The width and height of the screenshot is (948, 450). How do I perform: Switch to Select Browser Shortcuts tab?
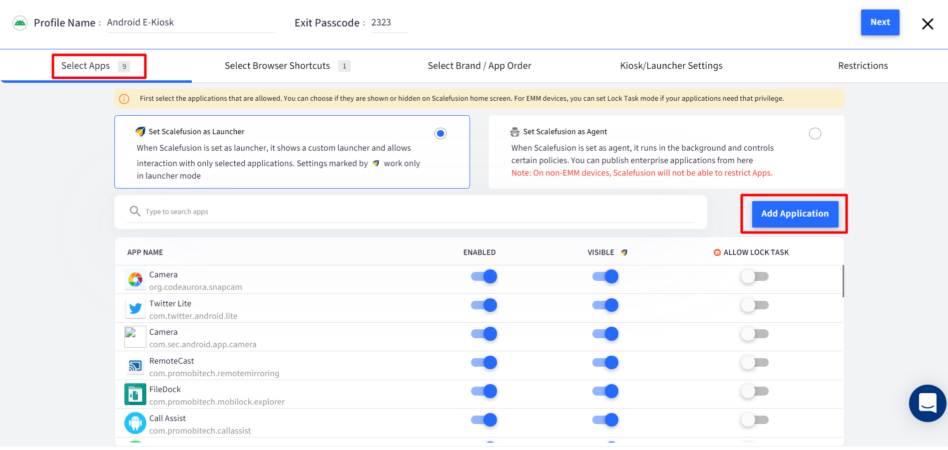tap(288, 66)
